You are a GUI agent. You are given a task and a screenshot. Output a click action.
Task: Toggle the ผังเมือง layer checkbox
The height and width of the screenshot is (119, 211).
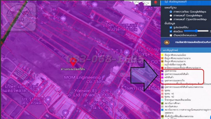coord(171,31)
